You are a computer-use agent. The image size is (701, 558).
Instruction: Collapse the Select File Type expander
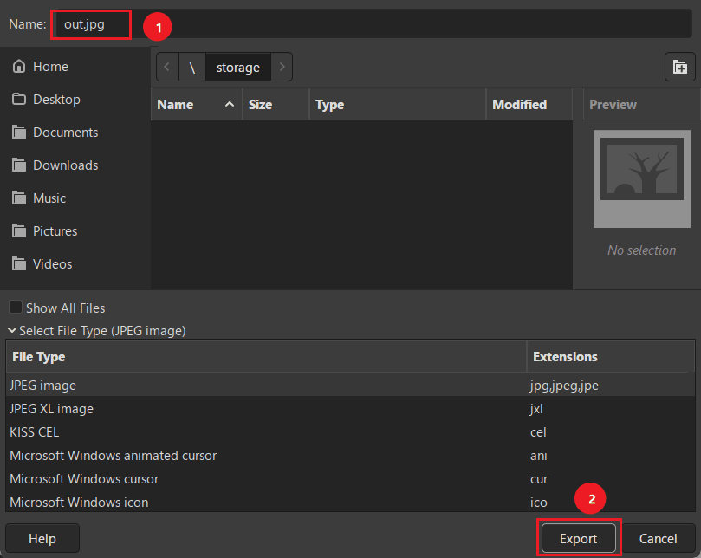coord(95,330)
